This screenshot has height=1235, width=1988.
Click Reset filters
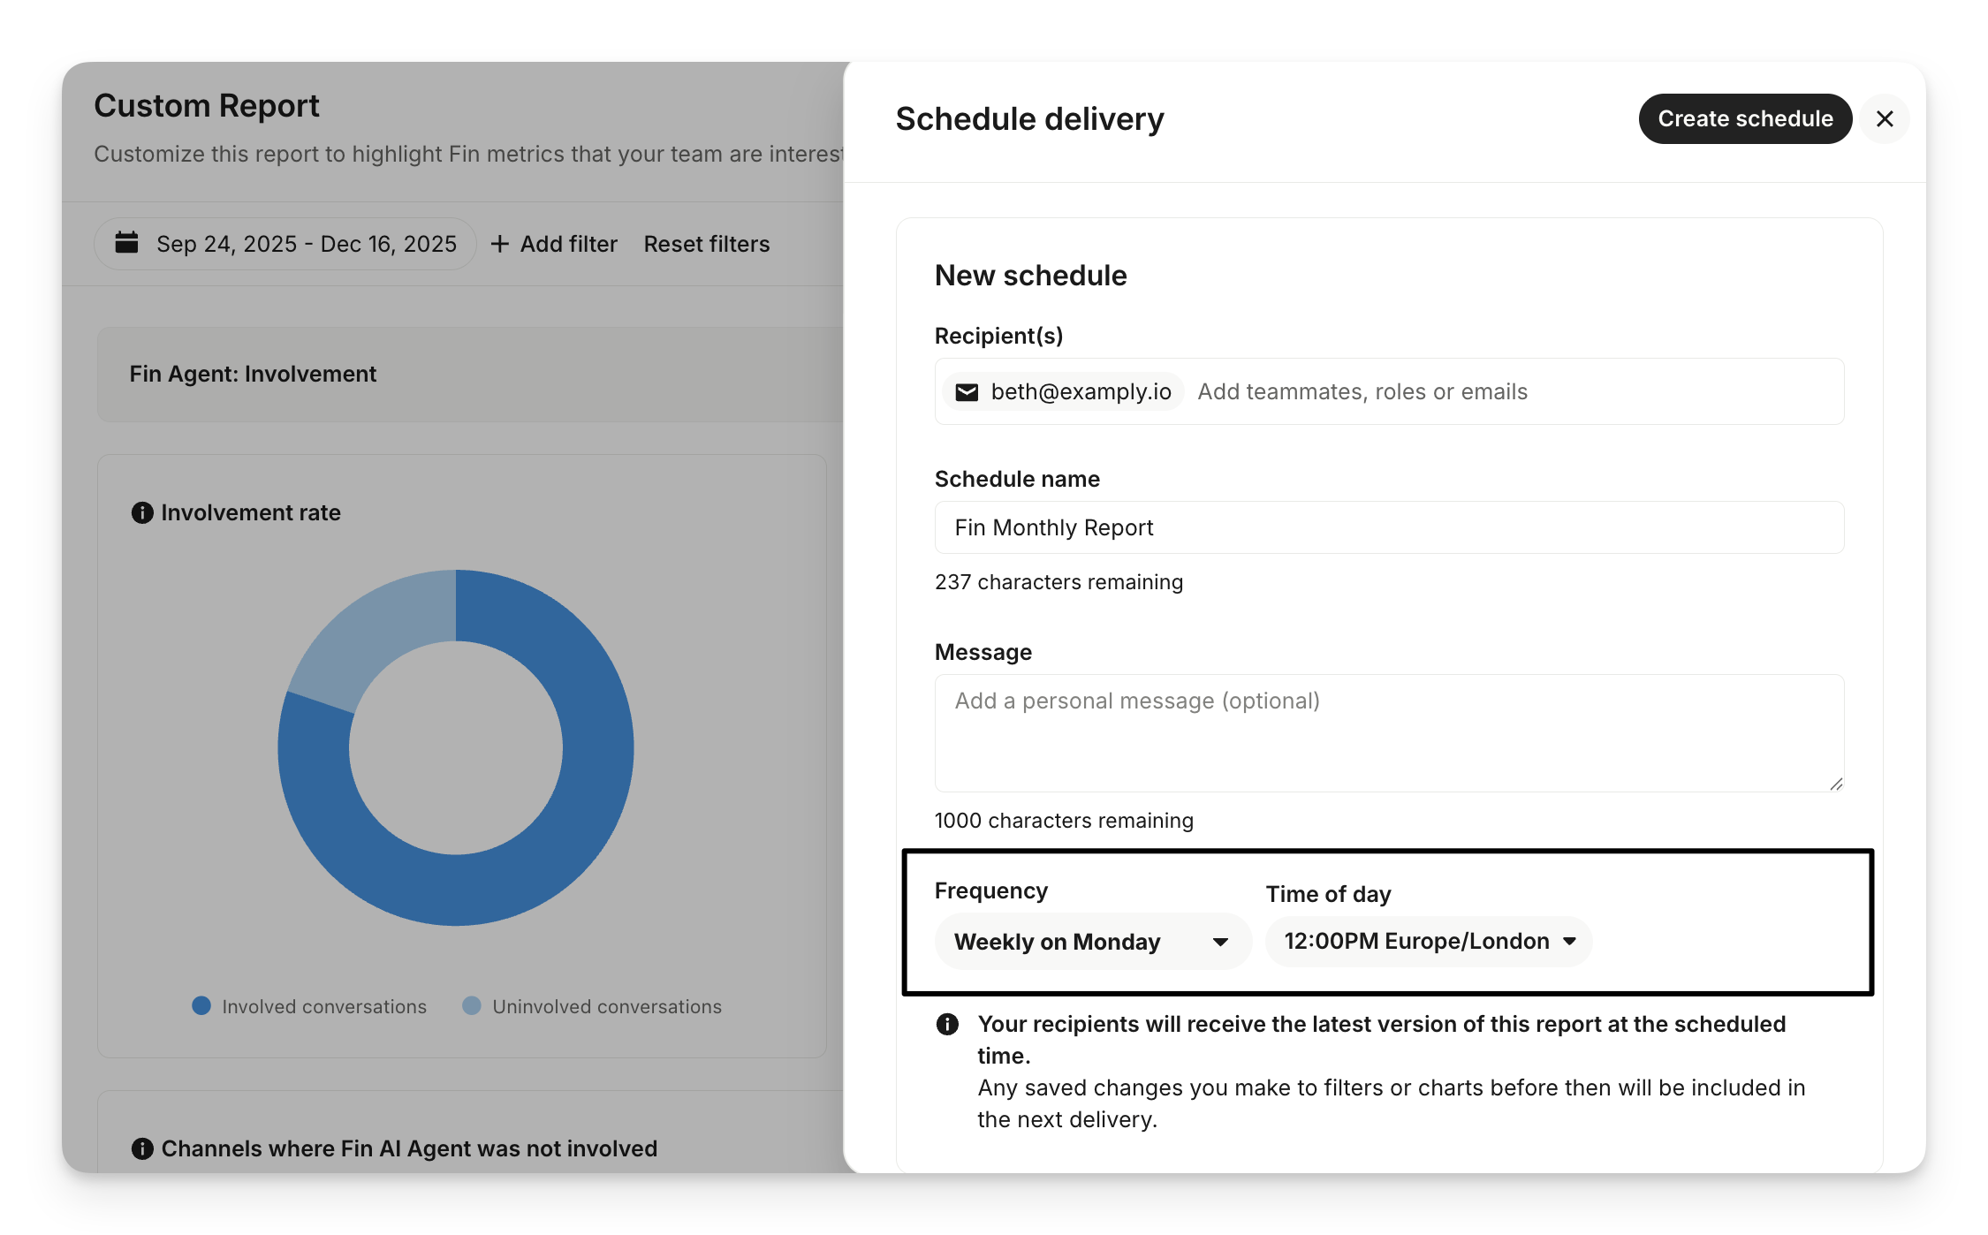coord(707,244)
